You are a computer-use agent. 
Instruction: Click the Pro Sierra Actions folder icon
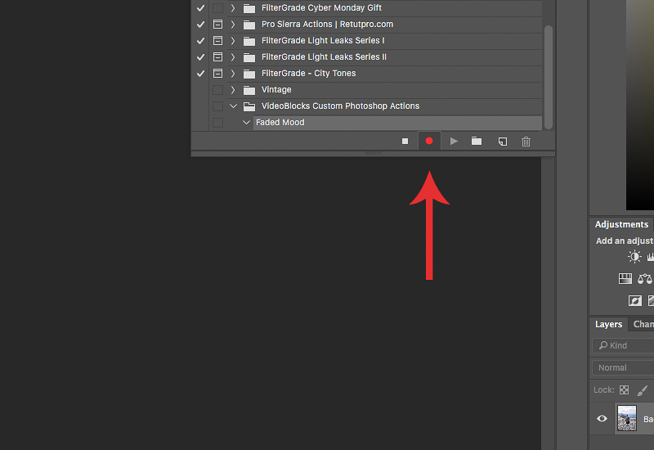click(x=249, y=25)
